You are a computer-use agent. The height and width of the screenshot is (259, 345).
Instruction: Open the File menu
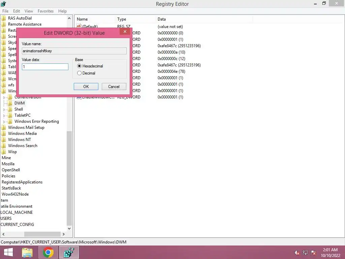(x=5, y=11)
